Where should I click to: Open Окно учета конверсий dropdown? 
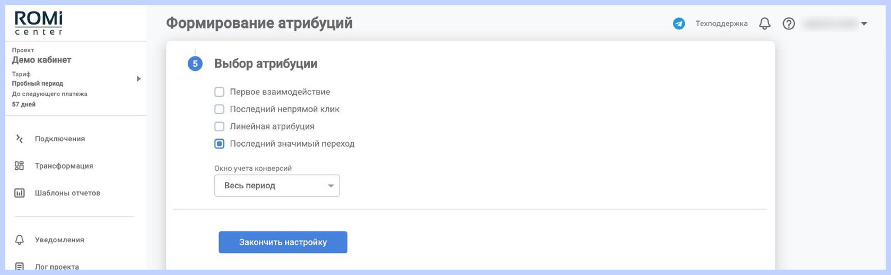point(277,186)
